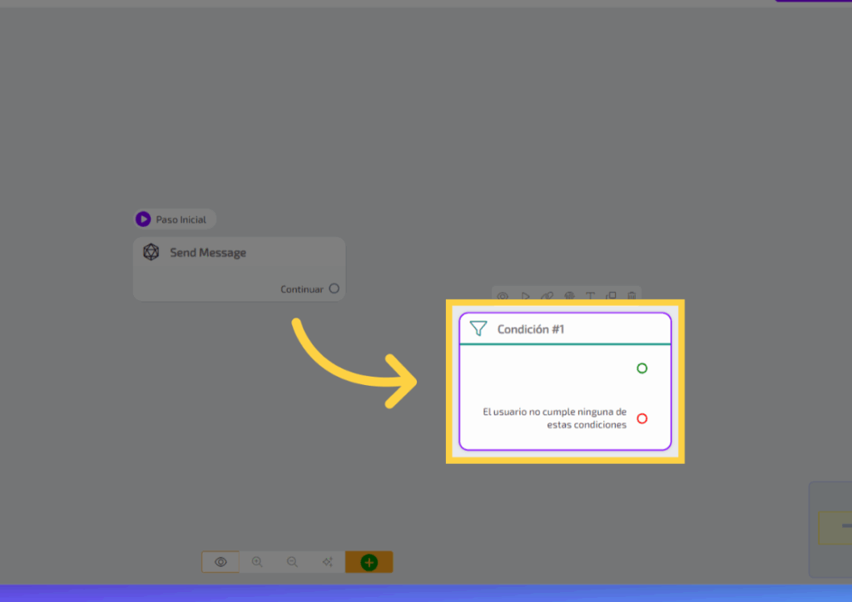
Task: Click the minimap viewport rectangle
Action: point(835,527)
